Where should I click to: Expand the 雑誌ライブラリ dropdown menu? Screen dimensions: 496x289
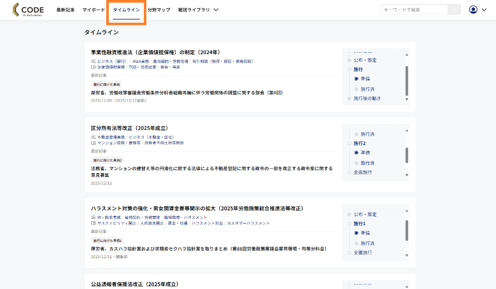click(x=198, y=10)
